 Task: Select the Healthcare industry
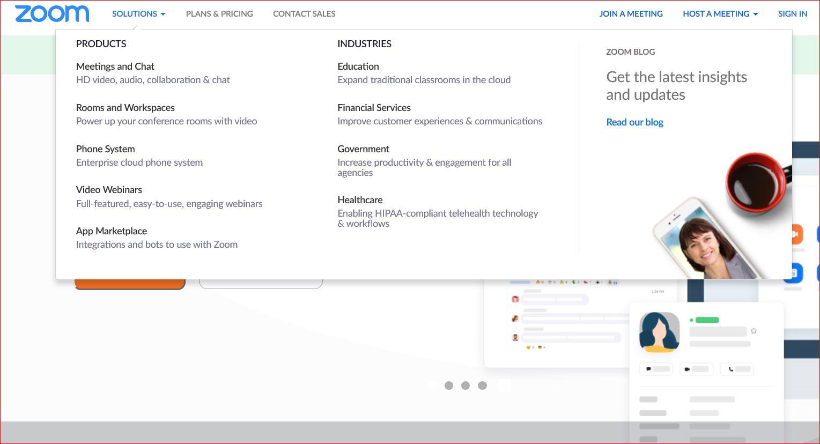360,200
